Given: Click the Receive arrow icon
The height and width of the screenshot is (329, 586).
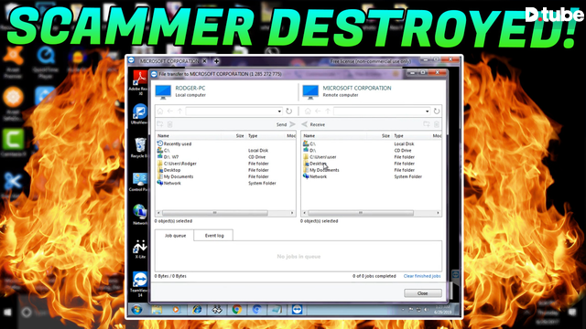Looking at the screenshot, I should tap(304, 124).
